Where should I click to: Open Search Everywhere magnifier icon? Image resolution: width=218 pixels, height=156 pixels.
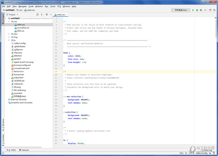pos(214,10)
